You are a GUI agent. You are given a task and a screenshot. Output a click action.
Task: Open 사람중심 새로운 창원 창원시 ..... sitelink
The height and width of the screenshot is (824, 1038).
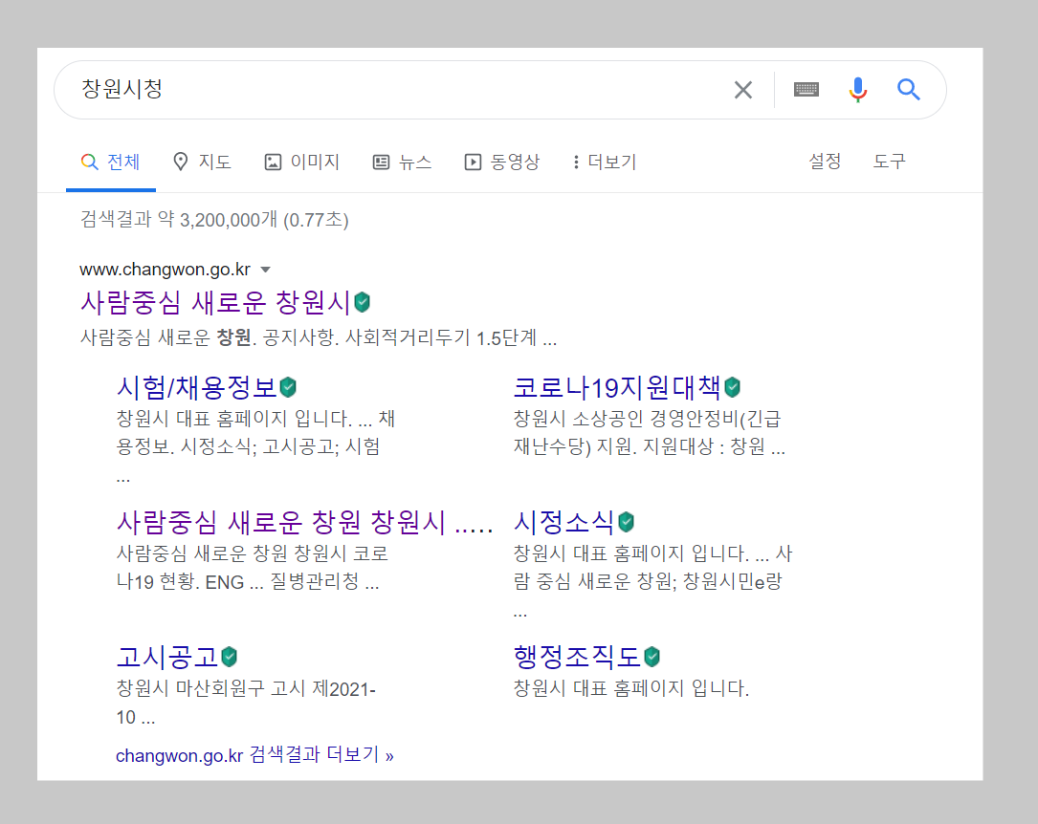[x=304, y=522]
